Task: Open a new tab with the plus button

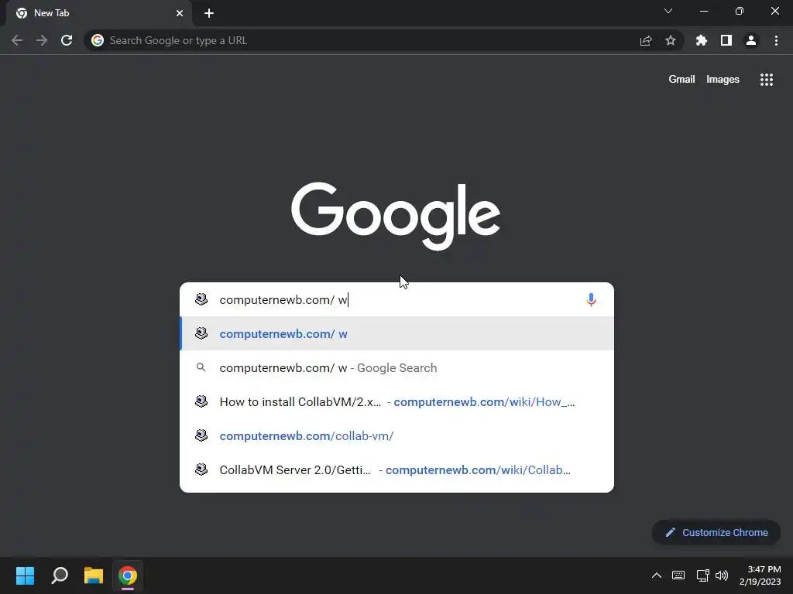Action: [209, 13]
